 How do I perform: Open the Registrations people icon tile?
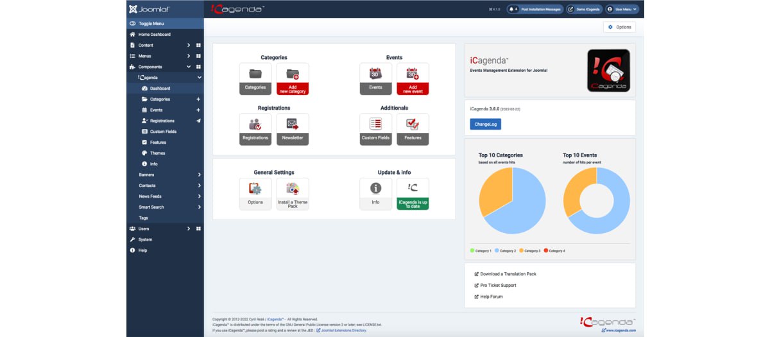(255, 129)
